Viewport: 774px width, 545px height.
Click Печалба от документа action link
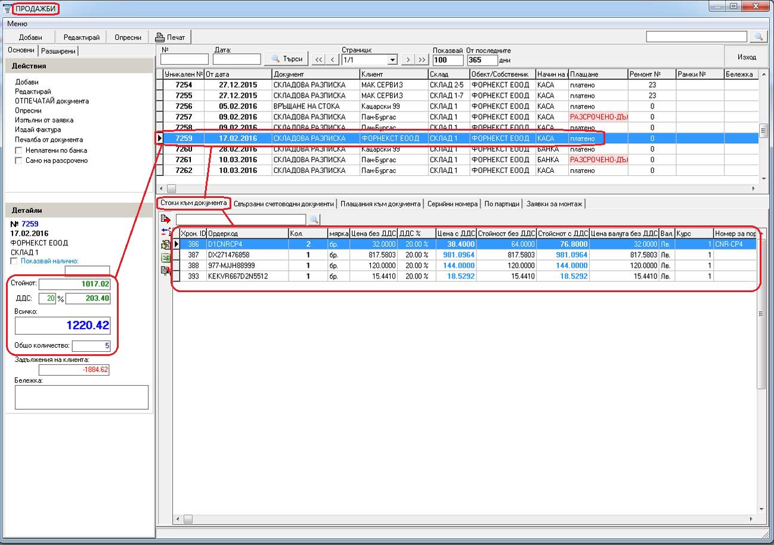coord(49,140)
